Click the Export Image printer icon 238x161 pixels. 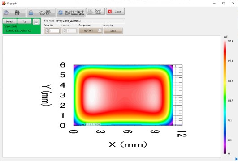click(90, 12)
